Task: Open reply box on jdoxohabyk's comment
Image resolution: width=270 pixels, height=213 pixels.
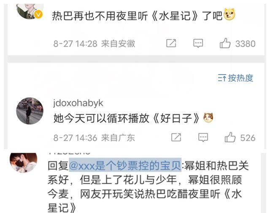Action: click(x=203, y=137)
